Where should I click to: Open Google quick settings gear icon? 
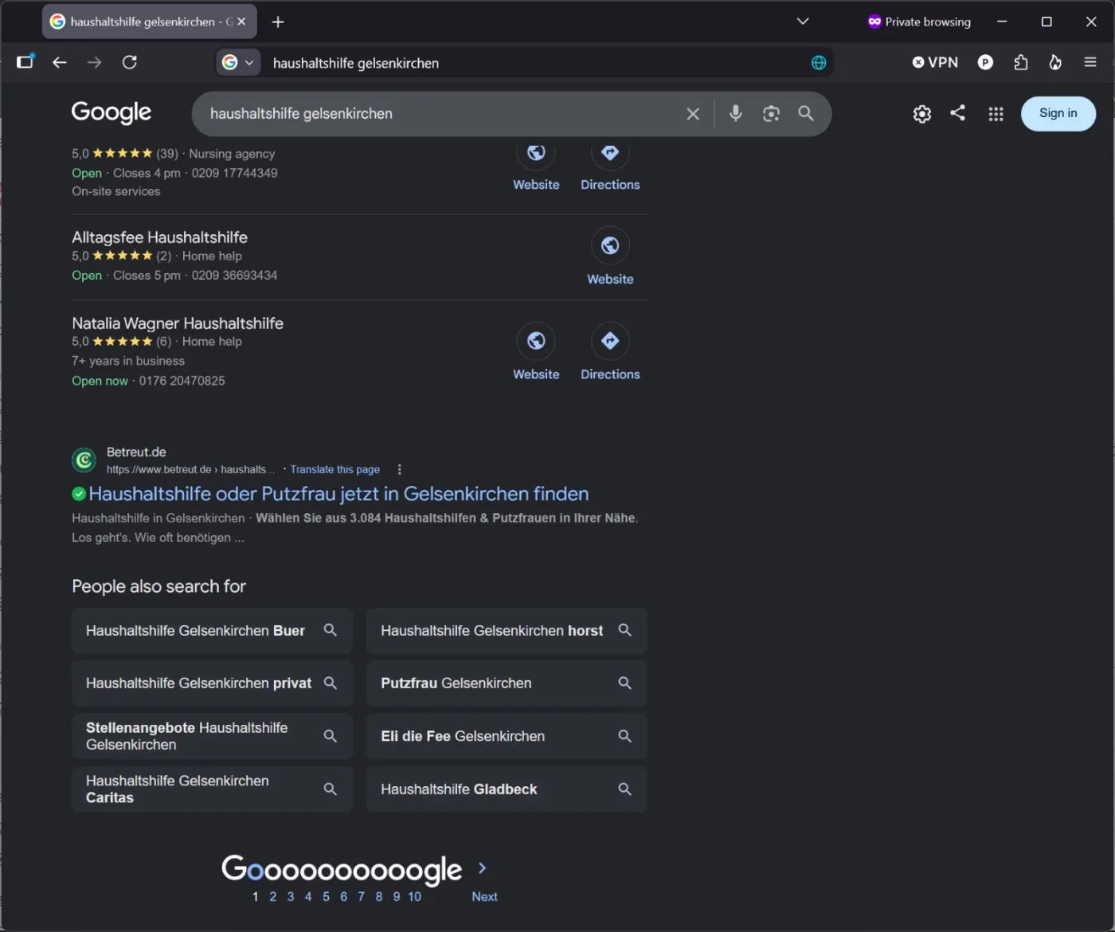(x=922, y=114)
